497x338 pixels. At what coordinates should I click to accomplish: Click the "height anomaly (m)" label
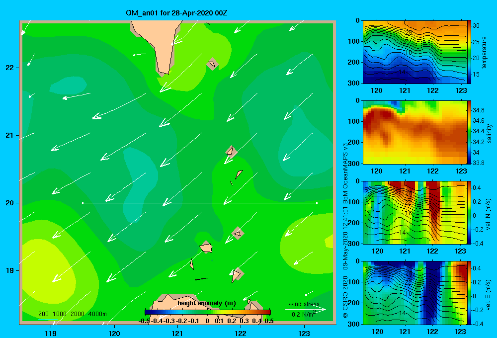pyautogui.click(x=207, y=303)
